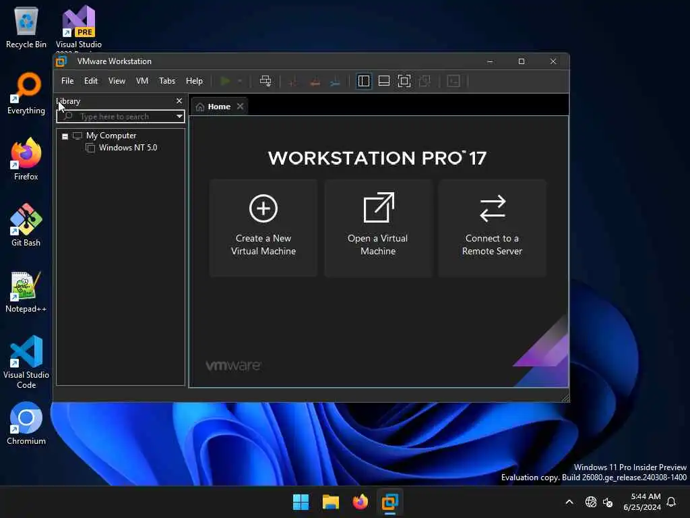
Task: Click the VMware Workstation title bar icon
Action: pos(61,61)
